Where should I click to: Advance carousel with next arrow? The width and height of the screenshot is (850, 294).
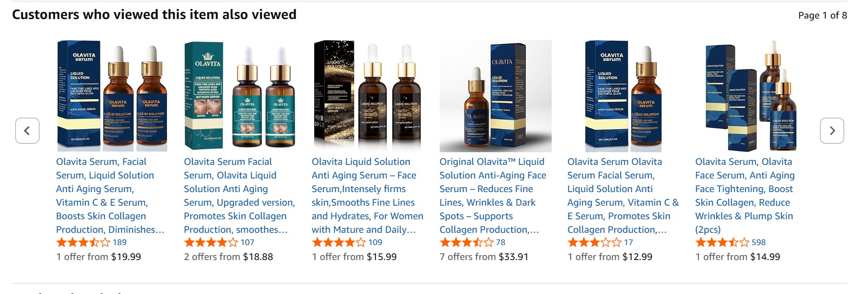[832, 130]
